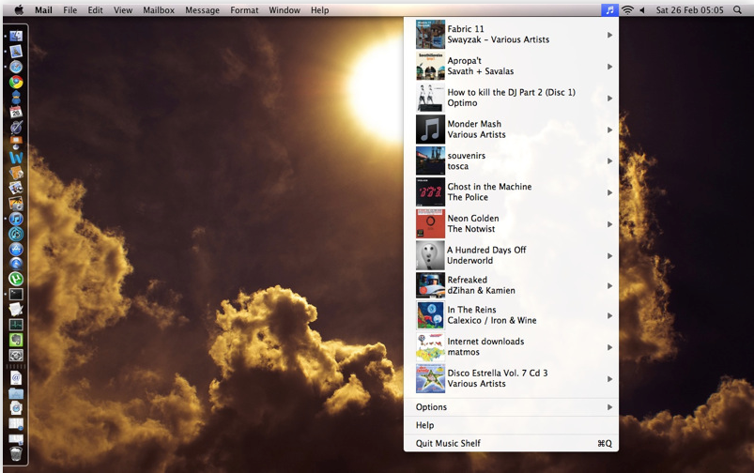
Task: Expand the Neon Golden album submenu arrow
Action: click(x=609, y=224)
